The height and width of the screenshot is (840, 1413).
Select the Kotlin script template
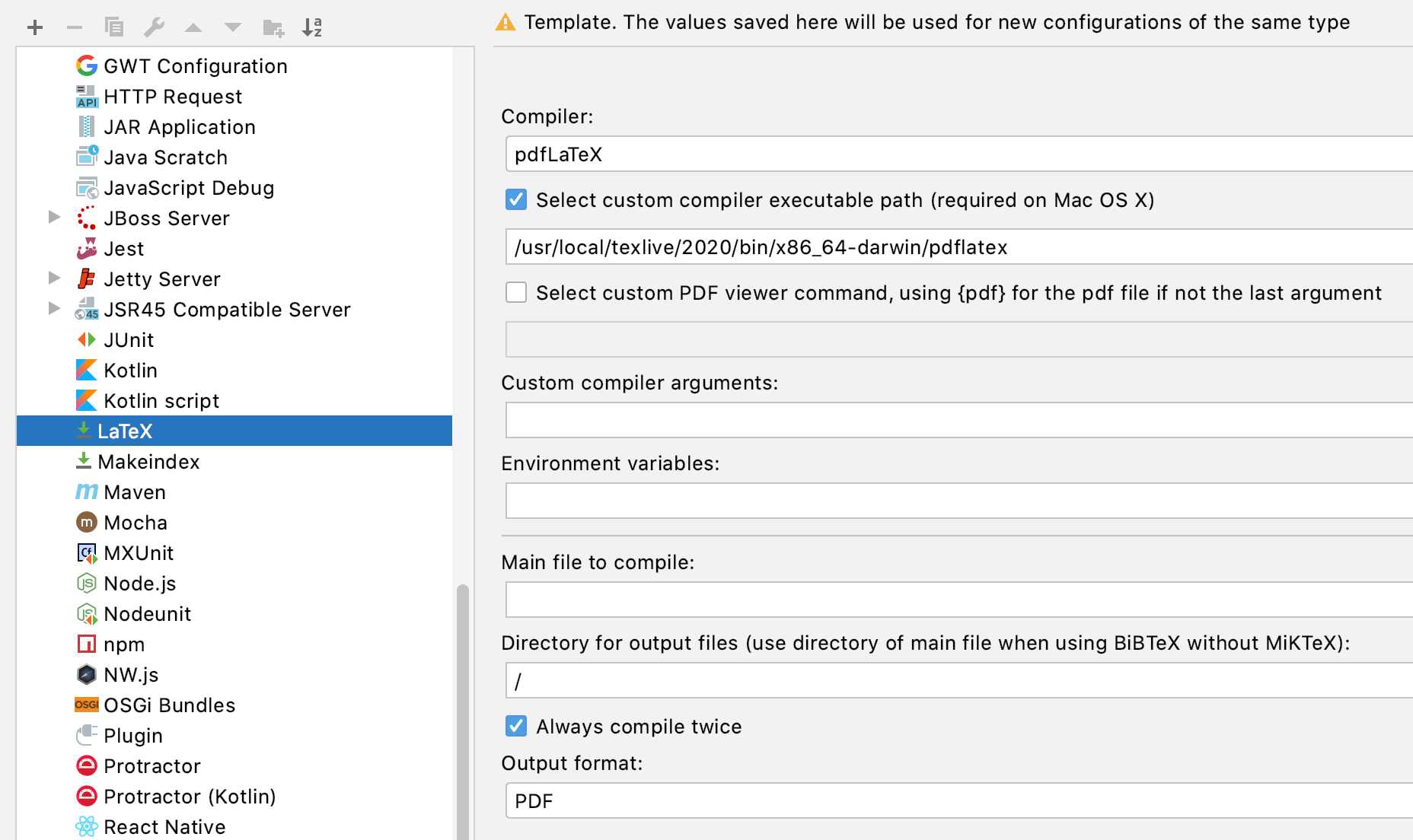point(161,400)
